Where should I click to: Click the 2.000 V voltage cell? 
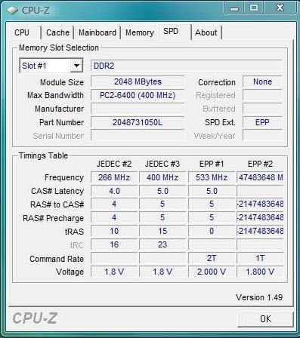212,272
